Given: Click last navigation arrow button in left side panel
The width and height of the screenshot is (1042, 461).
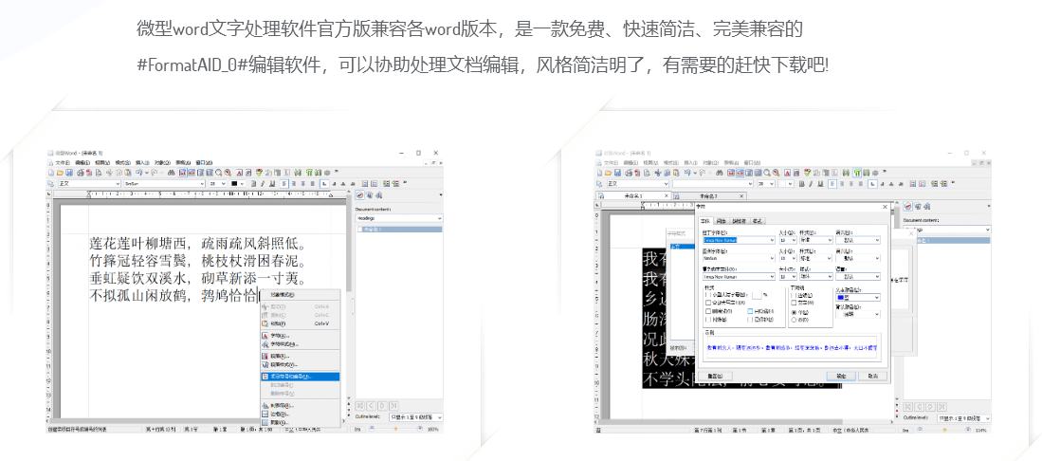Looking at the screenshot, I should click(394, 405).
